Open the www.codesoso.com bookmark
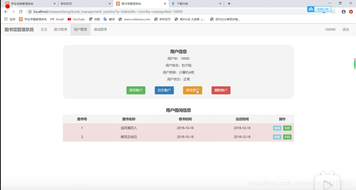Viewport: 356px width, 190px height. pyautogui.click(x=134, y=19)
